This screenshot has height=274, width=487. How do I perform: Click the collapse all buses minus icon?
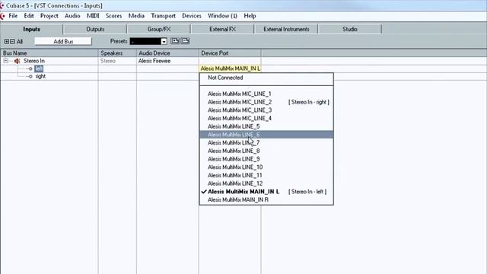[12, 41]
